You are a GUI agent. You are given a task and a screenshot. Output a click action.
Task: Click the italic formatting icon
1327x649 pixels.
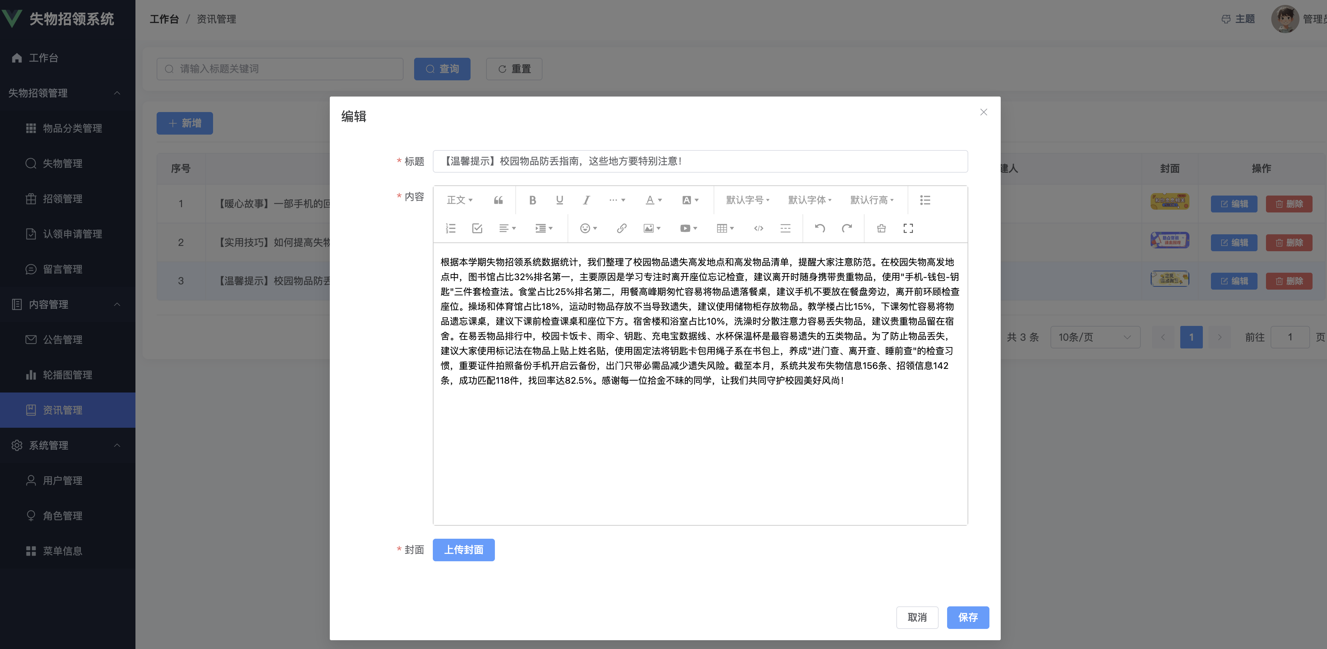pos(586,200)
